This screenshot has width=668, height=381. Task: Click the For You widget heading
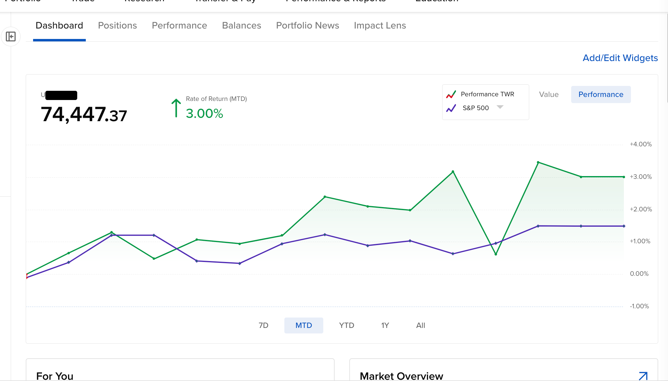point(55,376)
